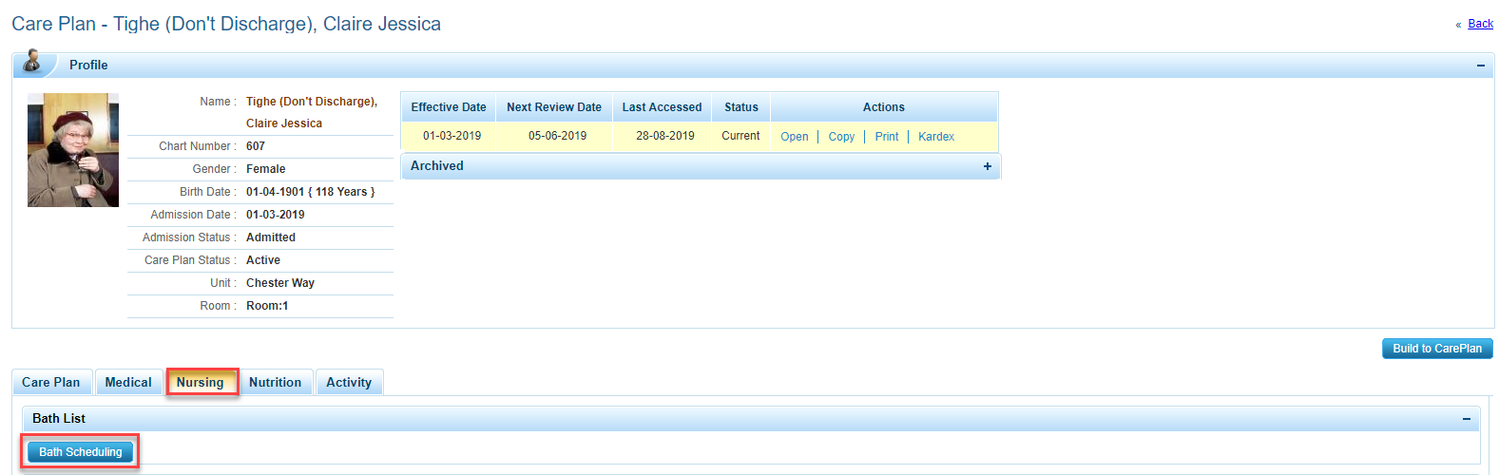Click the Last Accessed column header
The width and height of the screenshot is (1499, 475).
(x=662, y=107)
